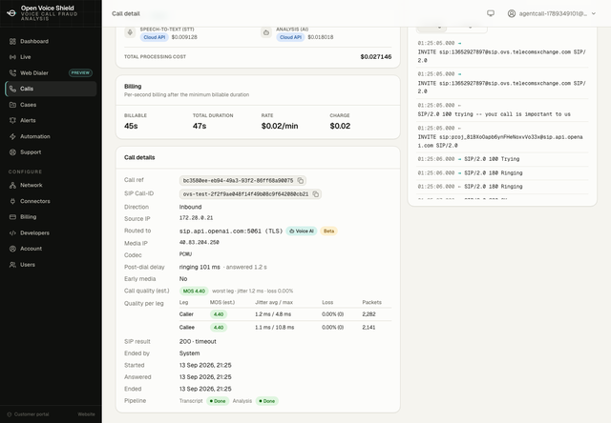Open Automation lightning icon
Screen dimensions: 611x423
[x=12, y=136]
